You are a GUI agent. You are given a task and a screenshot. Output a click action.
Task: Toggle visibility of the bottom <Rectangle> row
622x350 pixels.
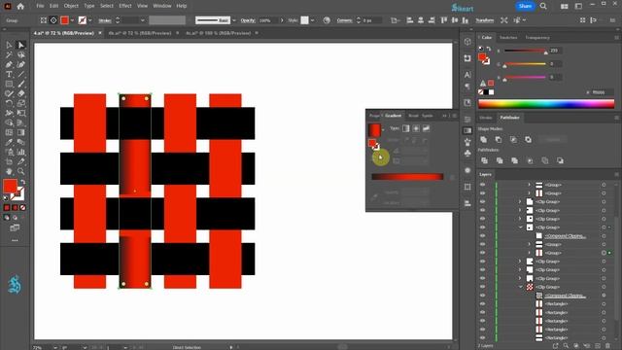[482, 337]
